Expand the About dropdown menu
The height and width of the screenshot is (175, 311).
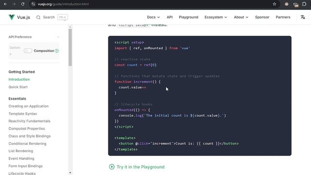pos(241,17)
